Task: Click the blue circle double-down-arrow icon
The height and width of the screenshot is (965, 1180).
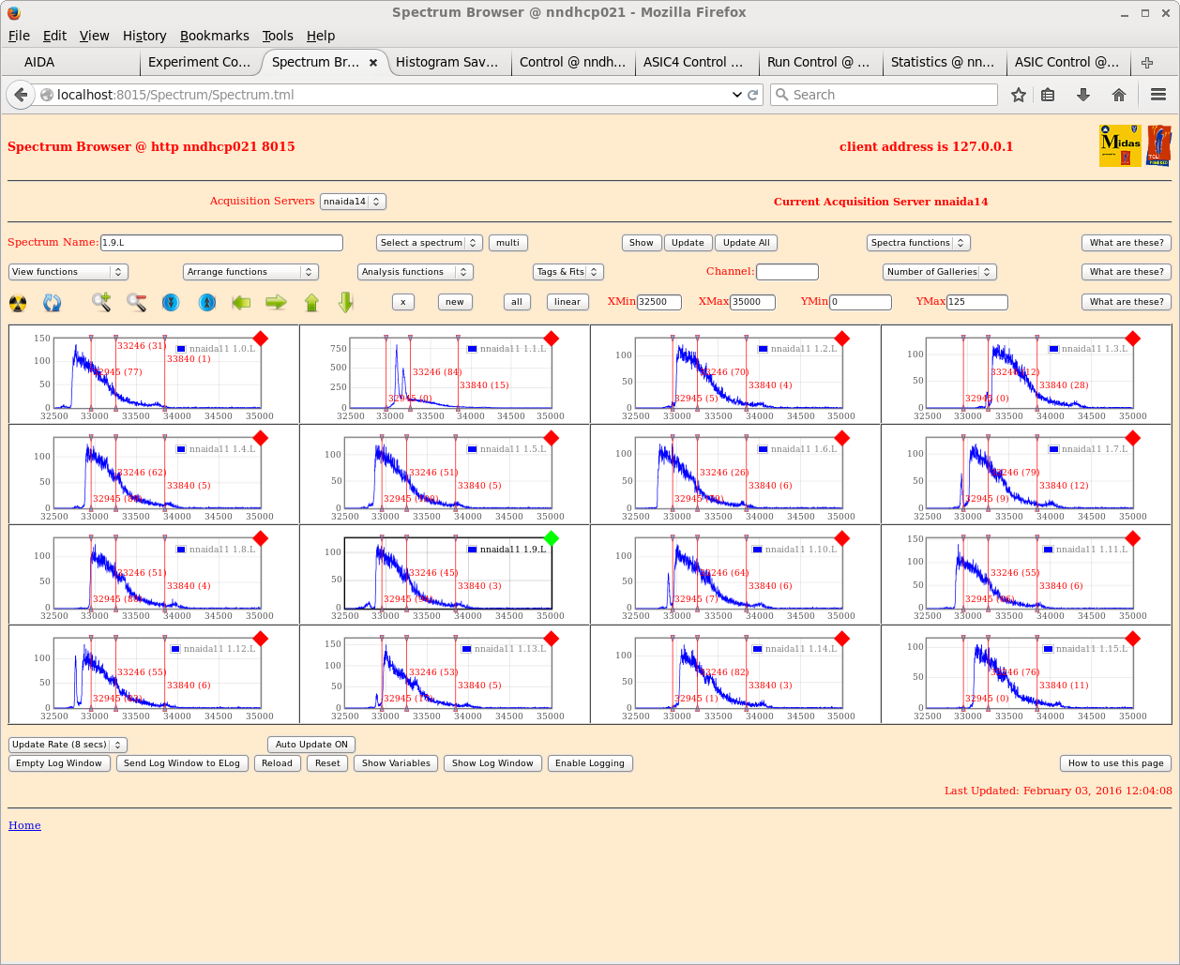Action: click(171, 302)
